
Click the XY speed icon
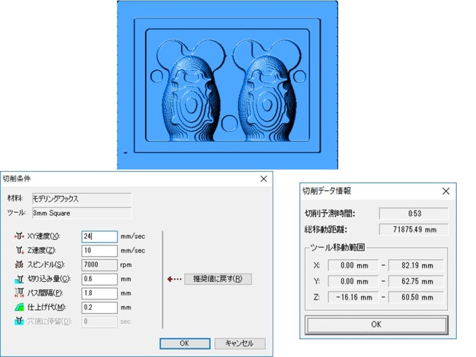pyautogui.click(x=19, y=236)
